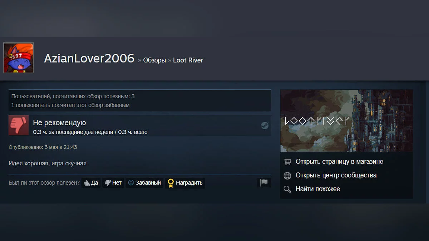Award the review with the Наградить button
This screenshot has width=429, height=241.
(185, 183)
